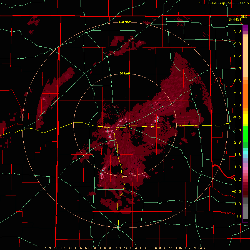Select the 1.0 legend value
Image resolution: width=250 pixels, height=250 pixels.
coord(237,167)
